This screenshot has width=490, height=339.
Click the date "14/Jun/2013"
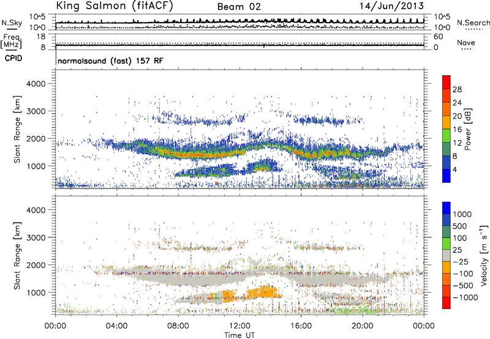coord(391,6)
